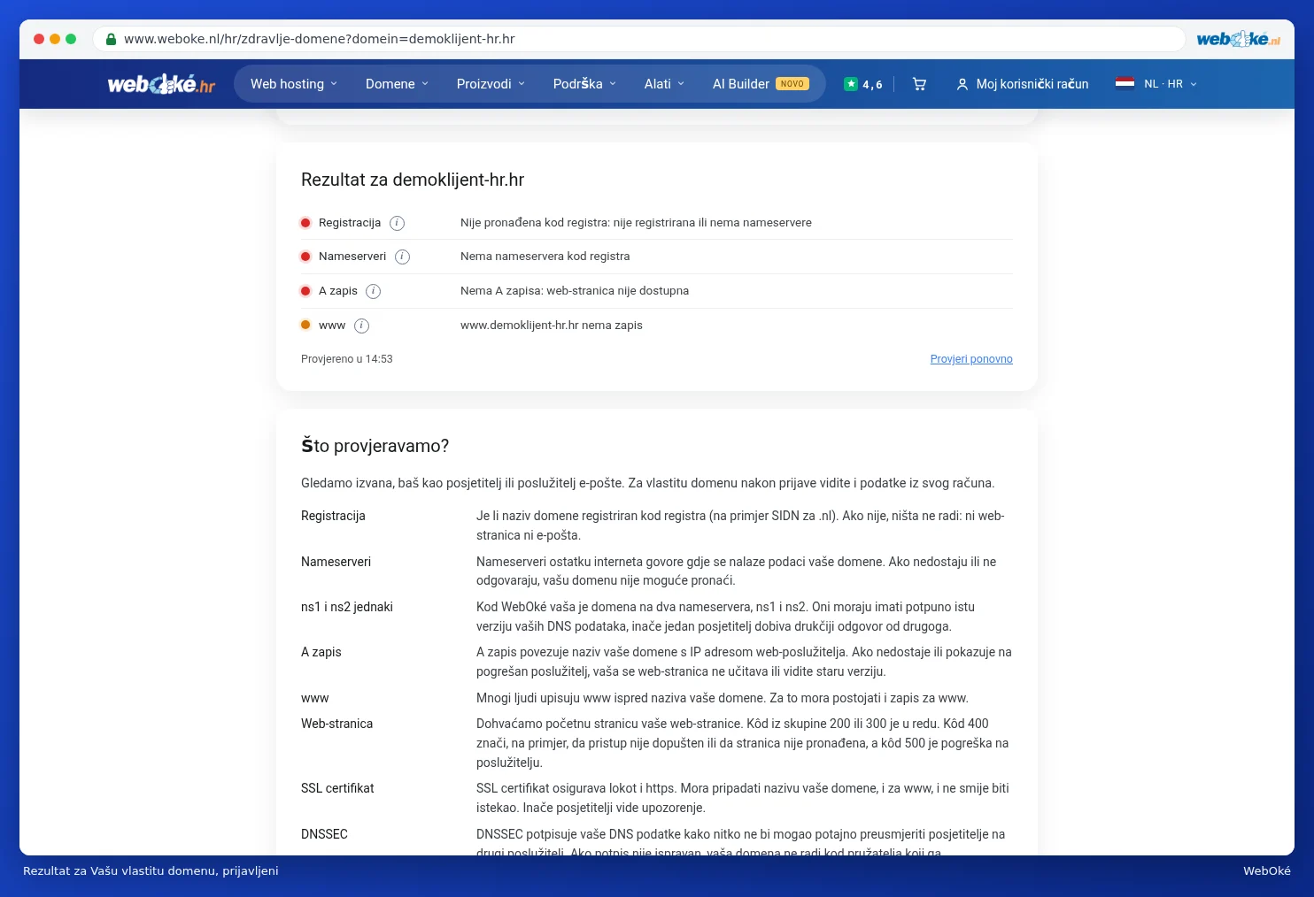Click Provjeri ponovno link
This screenshot has height=897, width=1314.
tap(971, 359)
